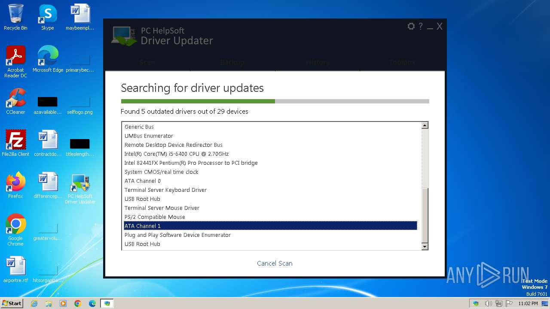The image size is (550, 309).
Task: Open the Start menu
Action: (x=12, y=303)
